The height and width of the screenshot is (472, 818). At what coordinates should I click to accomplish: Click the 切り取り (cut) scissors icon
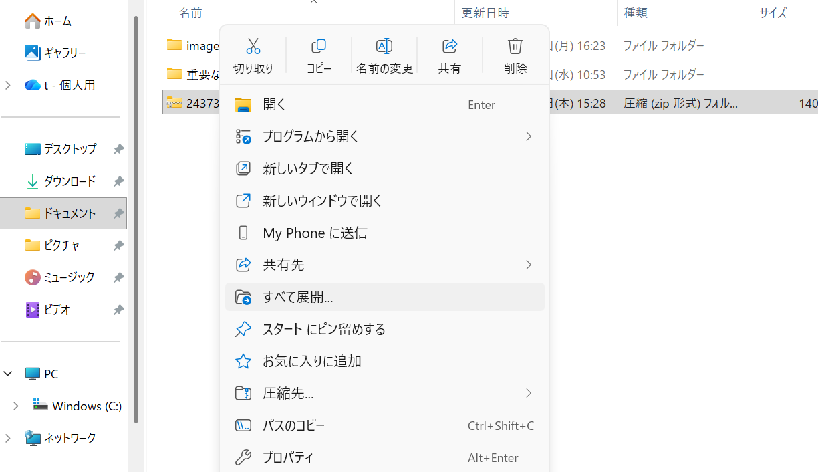(x=253, y=46)
